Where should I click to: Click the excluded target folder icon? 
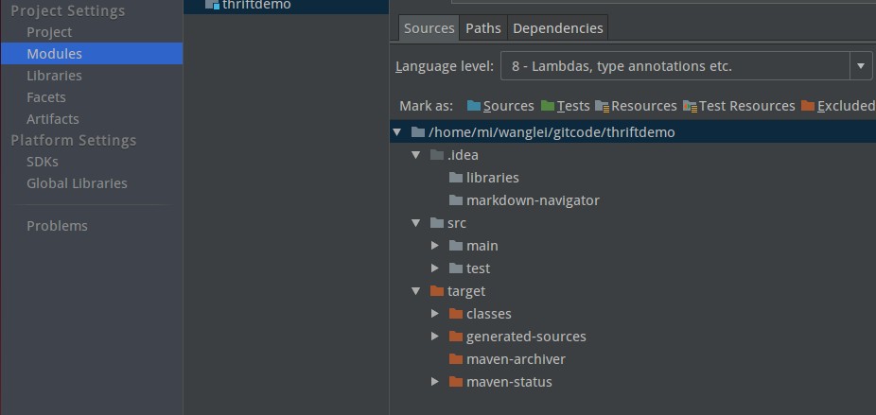[436, 291]
